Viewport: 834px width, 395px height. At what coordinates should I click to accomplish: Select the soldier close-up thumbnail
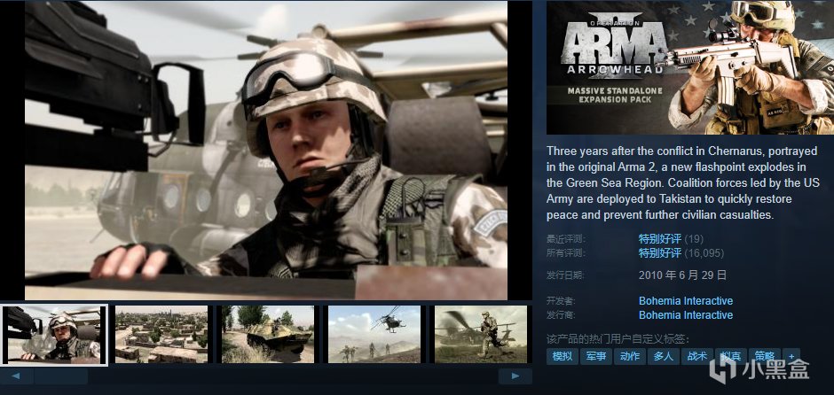tap(54, 335)
